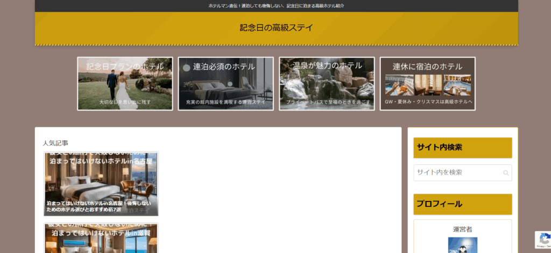This screenshot has height=253, width=551.
Task: Select the 温泉が魅力のホテル category card
Action: 327,83
